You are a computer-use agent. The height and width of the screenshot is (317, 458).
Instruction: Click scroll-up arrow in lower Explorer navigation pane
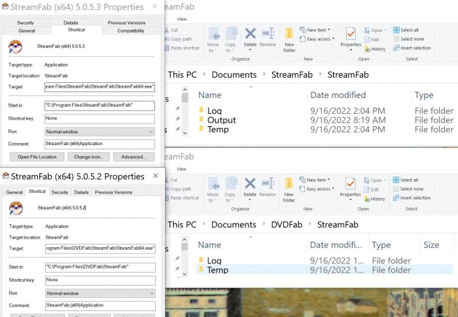[x=185, y=239]
